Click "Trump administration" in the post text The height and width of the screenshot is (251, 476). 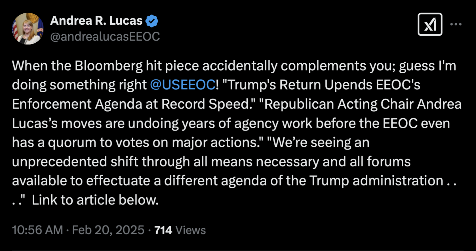pos(376,181)
